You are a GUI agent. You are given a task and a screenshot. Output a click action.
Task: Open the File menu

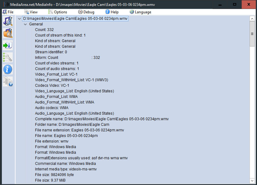tap(8, 12)
